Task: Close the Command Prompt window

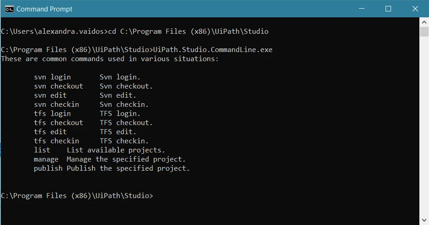Action: coord(415,9)
